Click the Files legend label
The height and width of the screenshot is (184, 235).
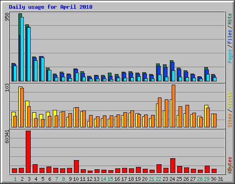229,36
